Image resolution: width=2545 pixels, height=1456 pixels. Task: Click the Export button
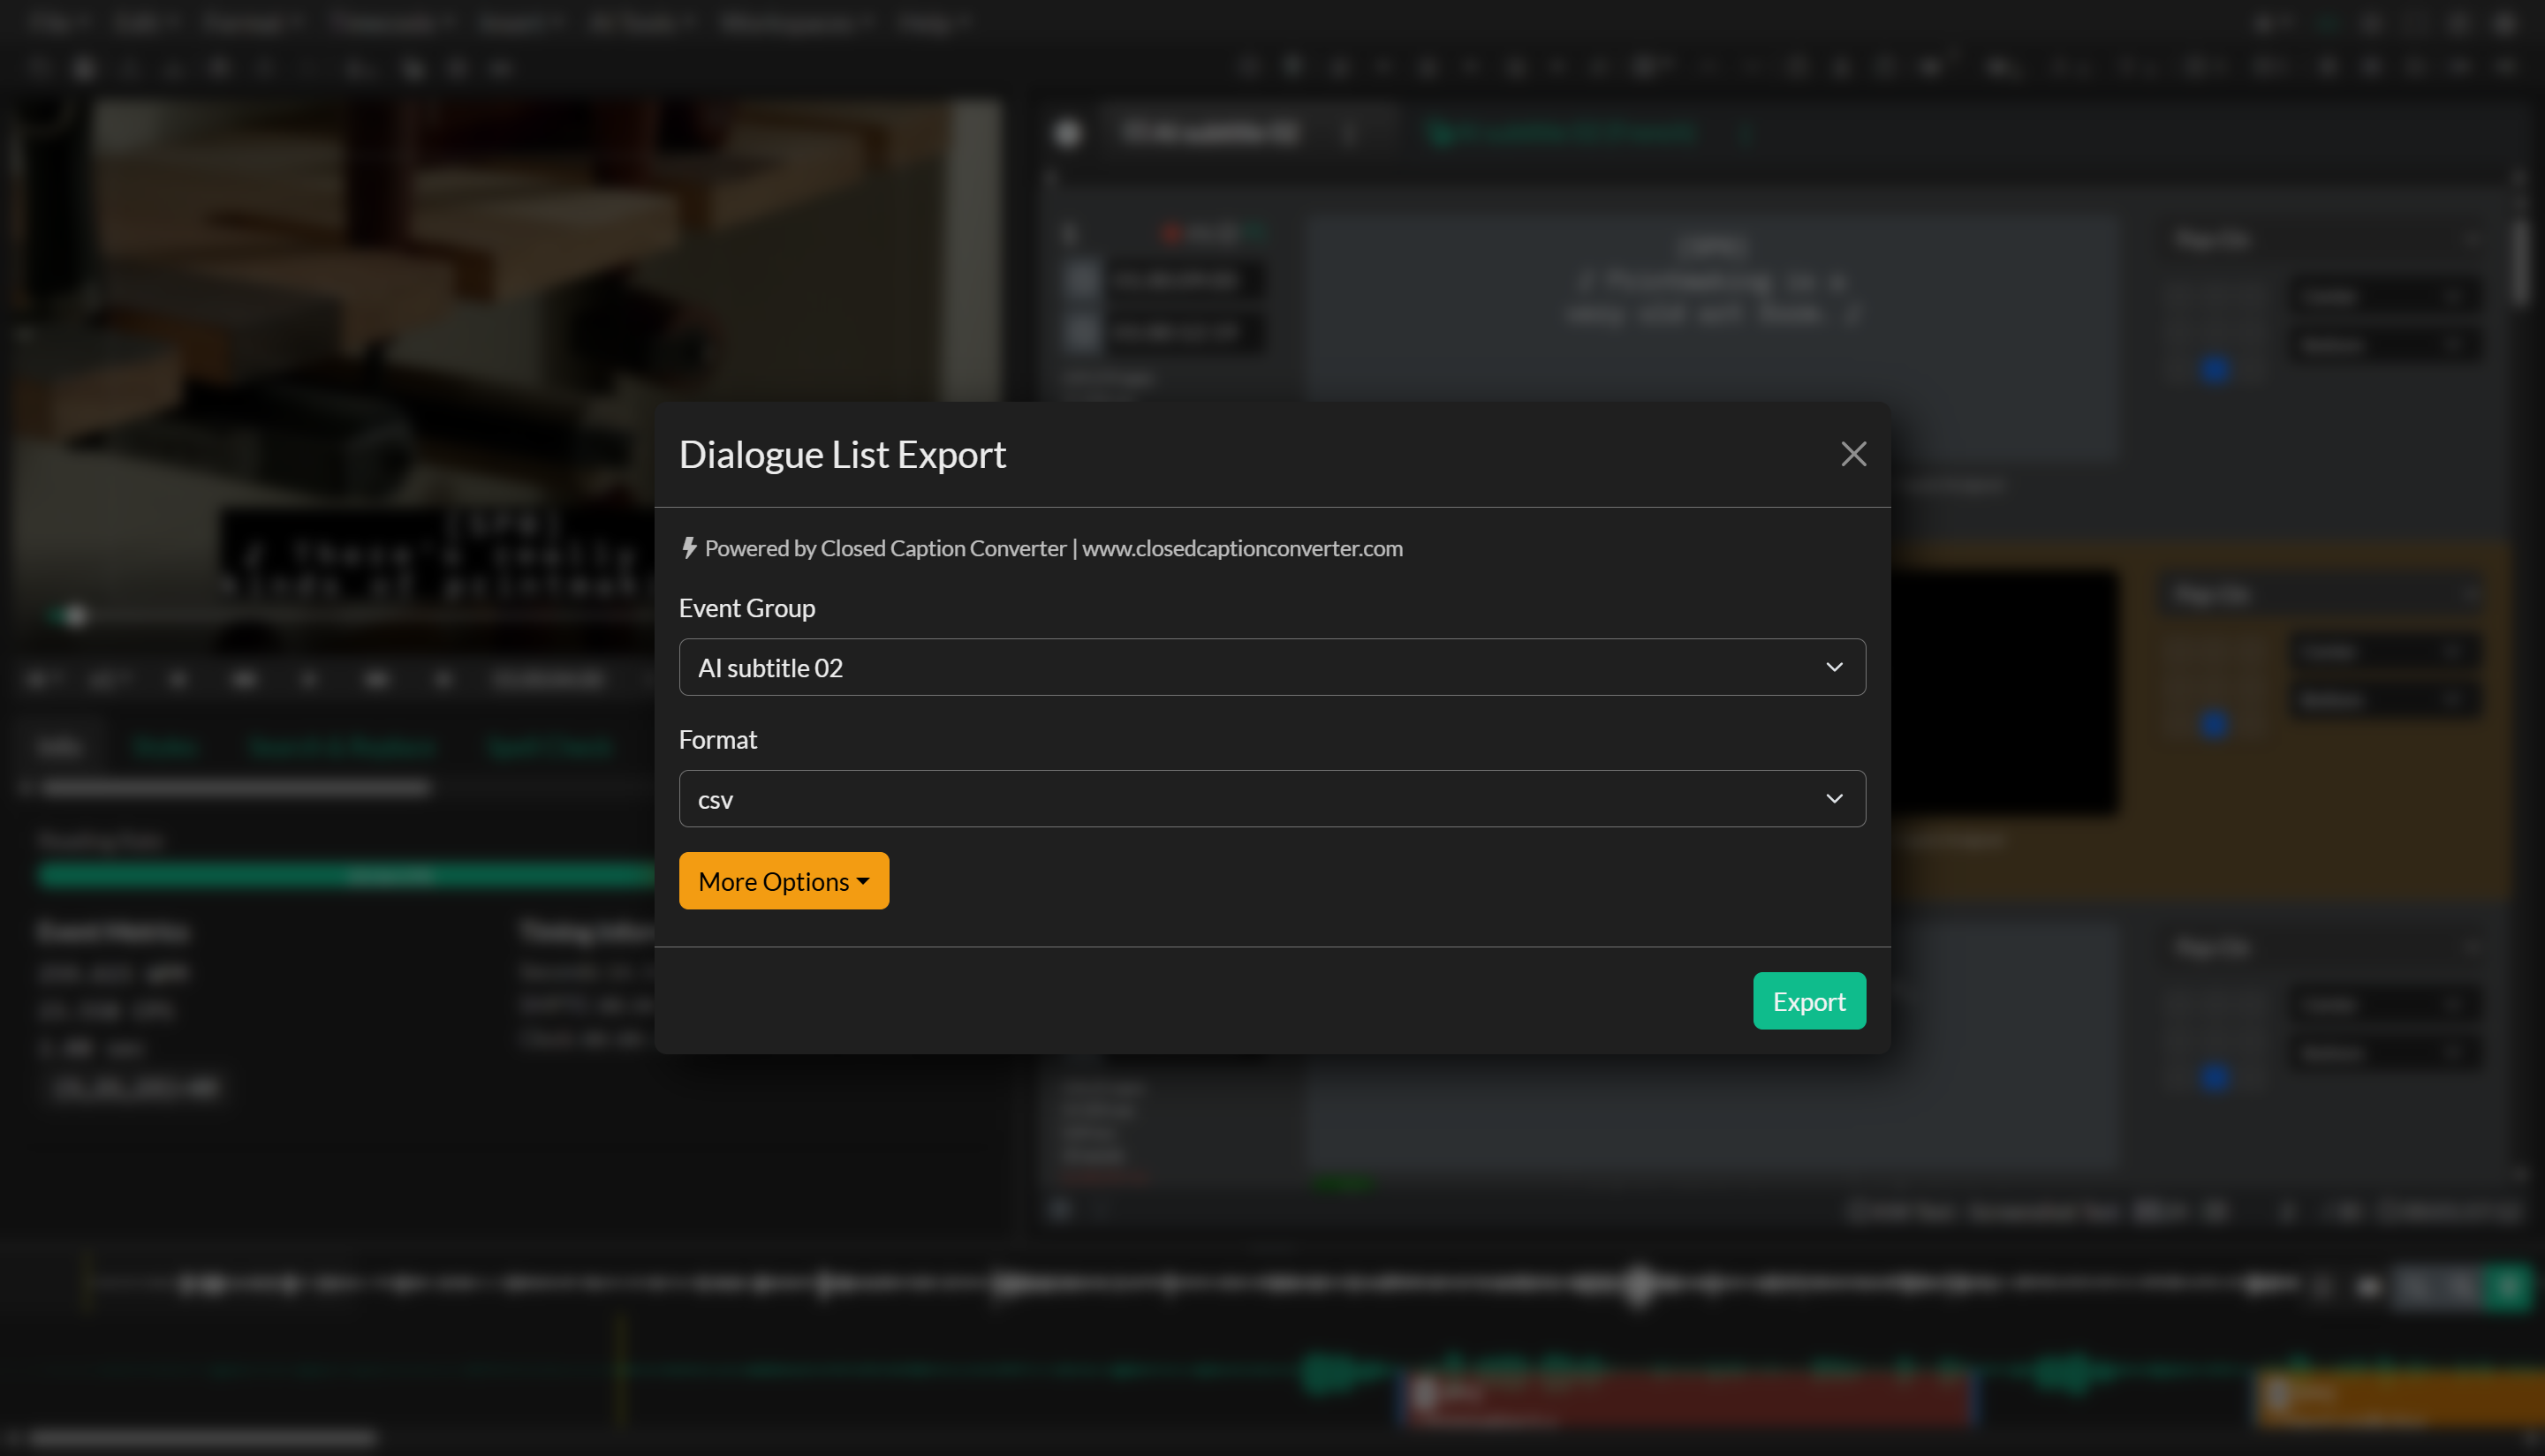coord(1809,1000)
